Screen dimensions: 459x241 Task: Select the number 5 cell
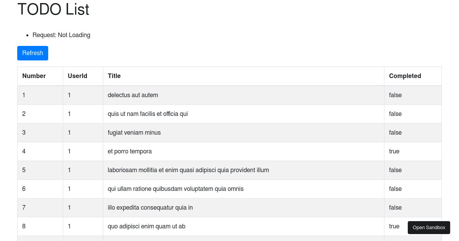[24, 170]
